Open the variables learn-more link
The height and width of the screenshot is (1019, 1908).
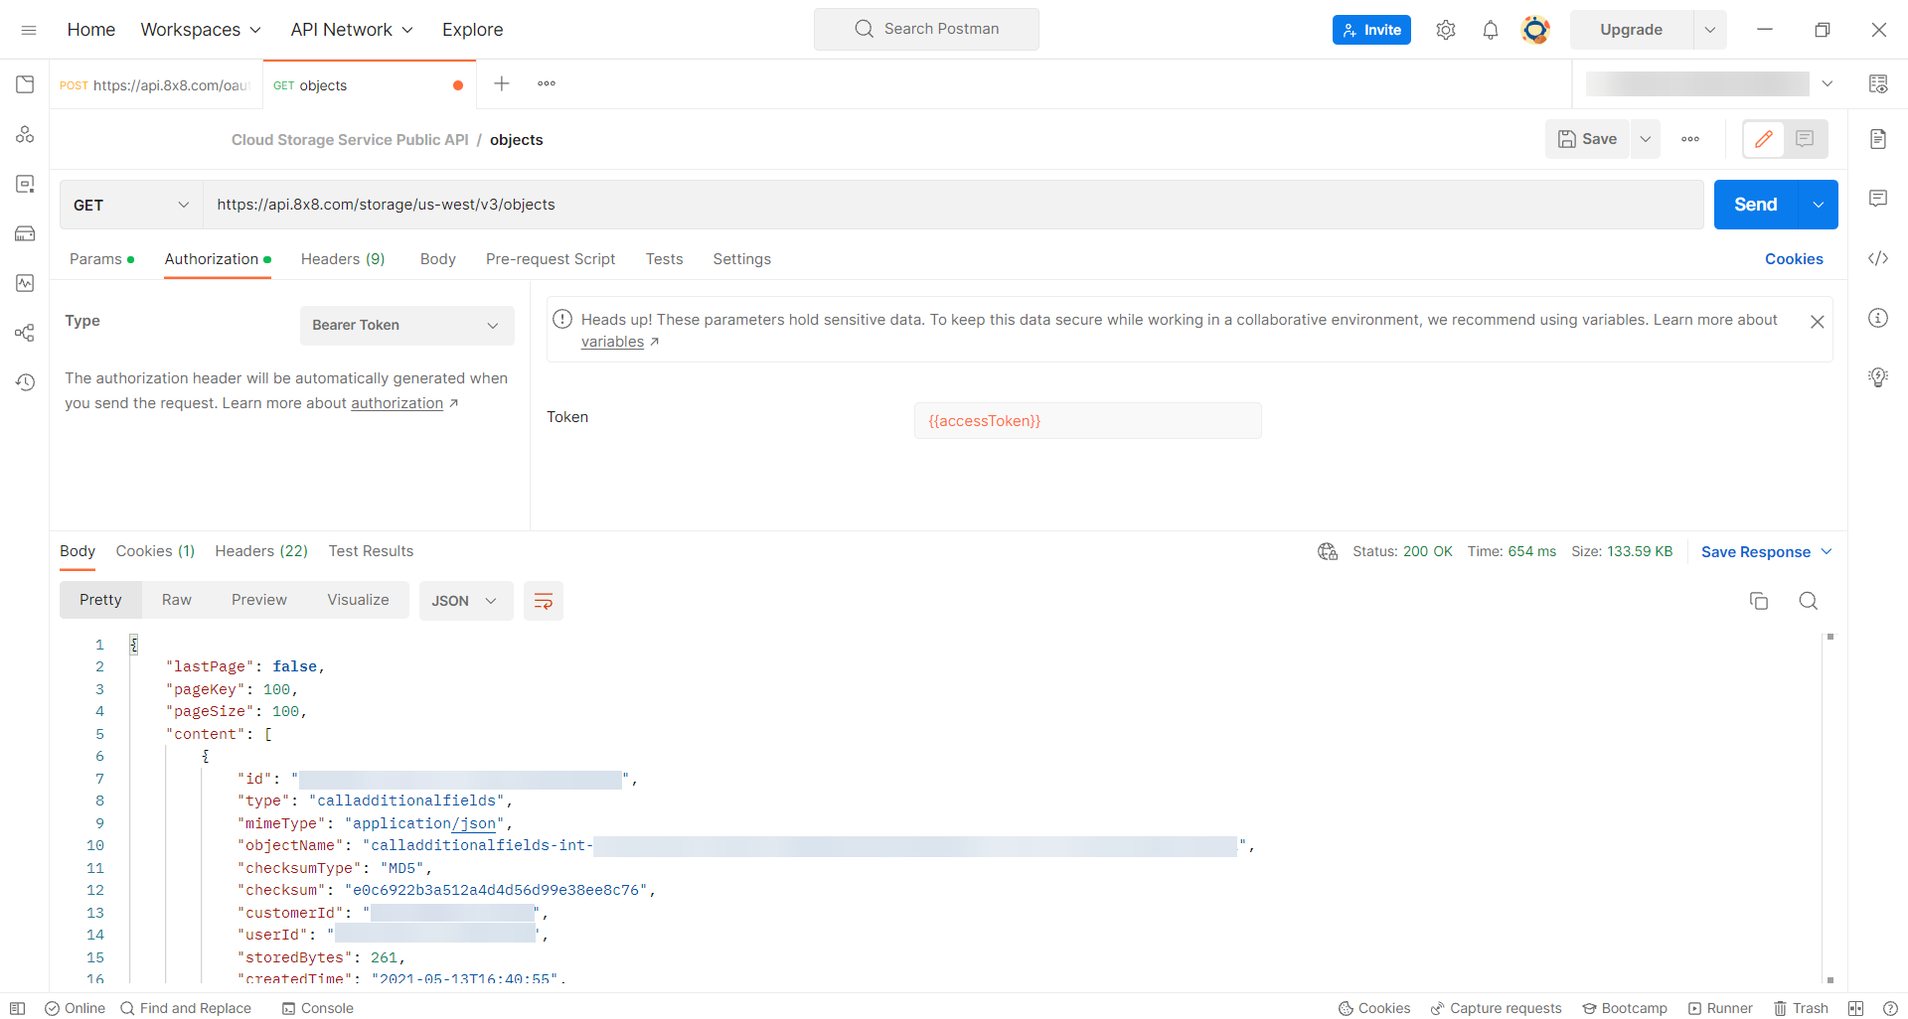click(x=613, y=342)
